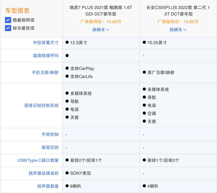This screenshot has width=217, height=193.
Task: Click the 长安CS55PLUS 厂商指导价 price
Action: click(178, 22)
